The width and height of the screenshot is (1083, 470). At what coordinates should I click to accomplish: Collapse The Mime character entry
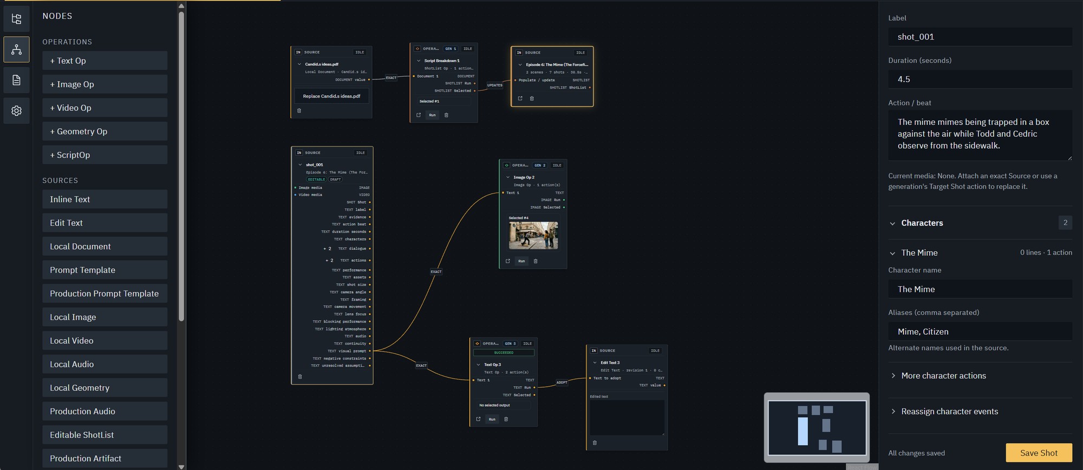892,253
